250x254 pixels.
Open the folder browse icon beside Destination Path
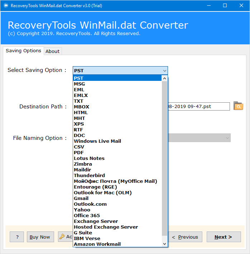(x=238, y=106)
